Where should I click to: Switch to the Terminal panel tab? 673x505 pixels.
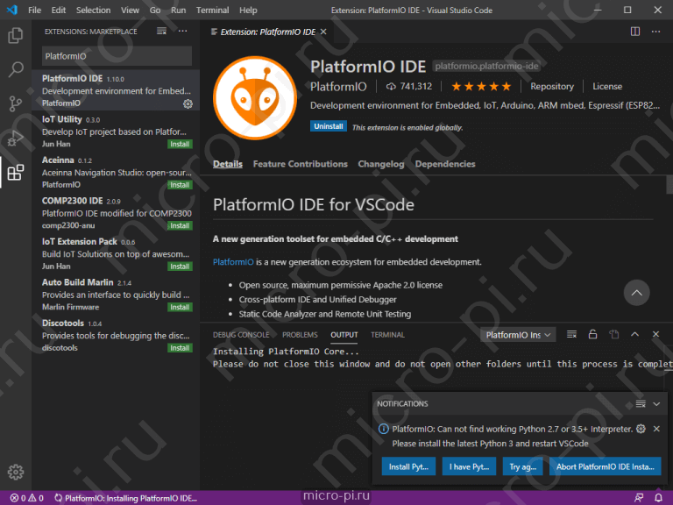point(387,335)
